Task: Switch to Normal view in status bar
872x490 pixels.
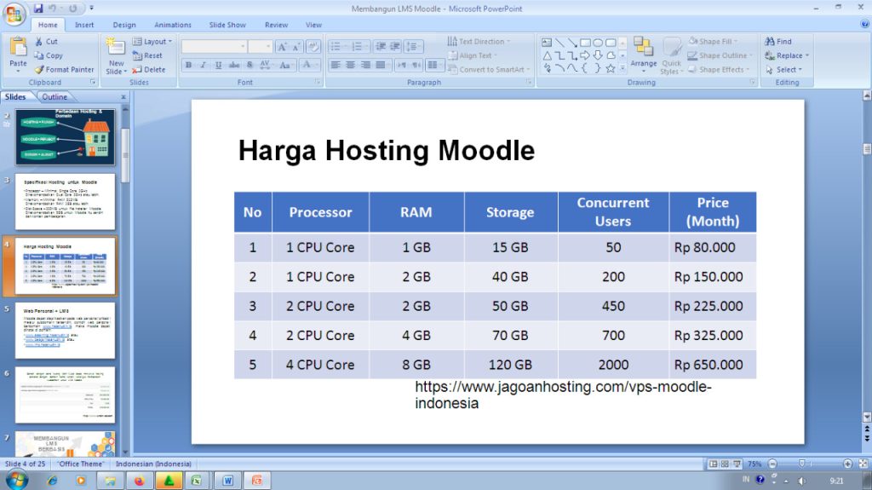Action: point(713,464)
